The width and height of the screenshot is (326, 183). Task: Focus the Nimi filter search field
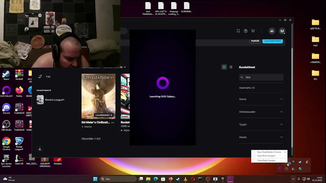(x=261, y=77)
